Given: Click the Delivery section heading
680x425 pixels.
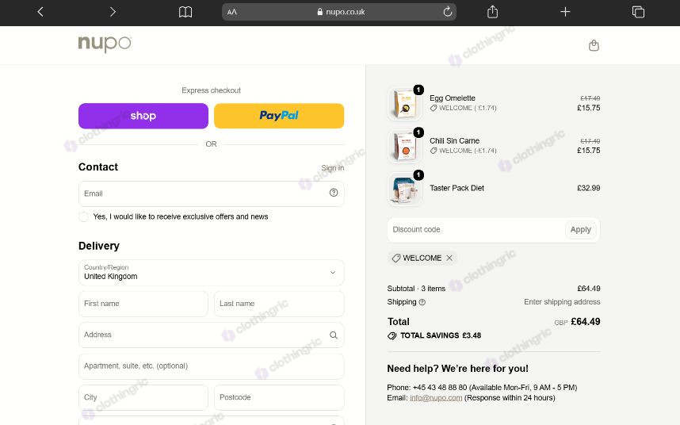Looking at the screenshot, I should (99, 246).
